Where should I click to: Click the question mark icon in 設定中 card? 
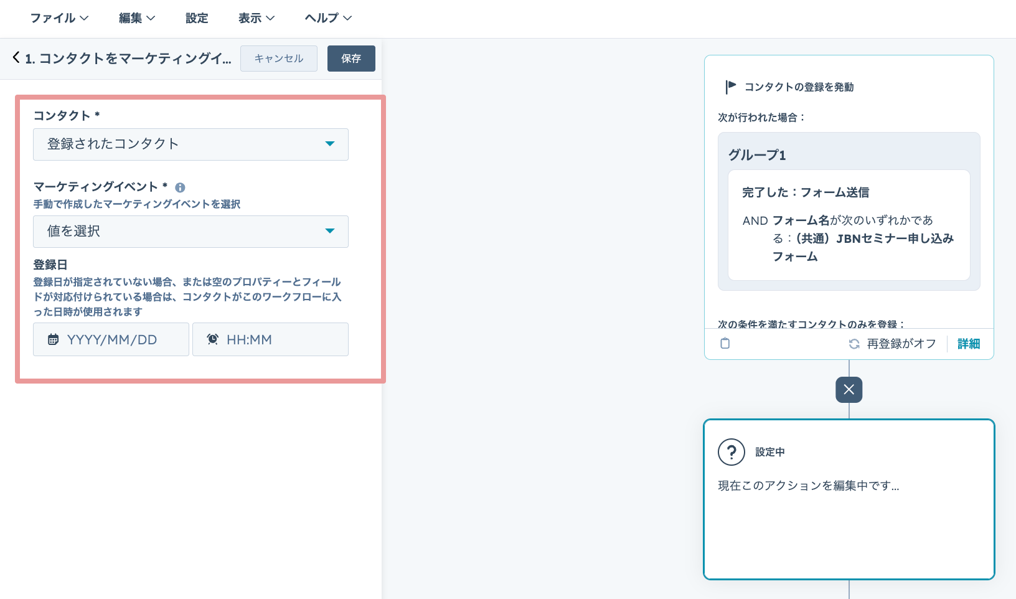731,452
